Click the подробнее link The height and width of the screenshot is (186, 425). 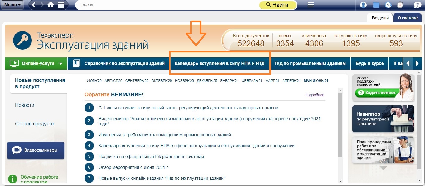coord(315,95)
